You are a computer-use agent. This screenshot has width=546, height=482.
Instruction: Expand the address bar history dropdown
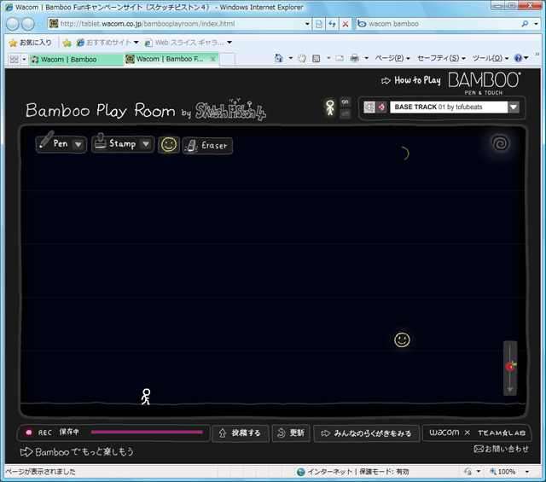coord(307,24)
